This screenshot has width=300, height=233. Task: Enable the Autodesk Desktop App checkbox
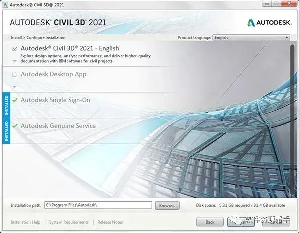pyautogui.click(x=14, y=75)
